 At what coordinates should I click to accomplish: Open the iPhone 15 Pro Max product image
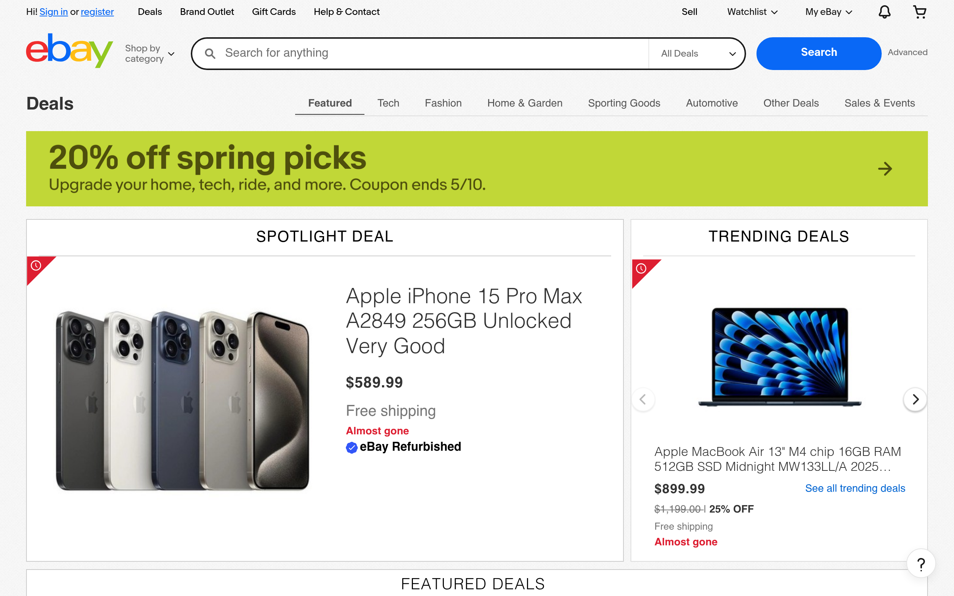point(183,400)
